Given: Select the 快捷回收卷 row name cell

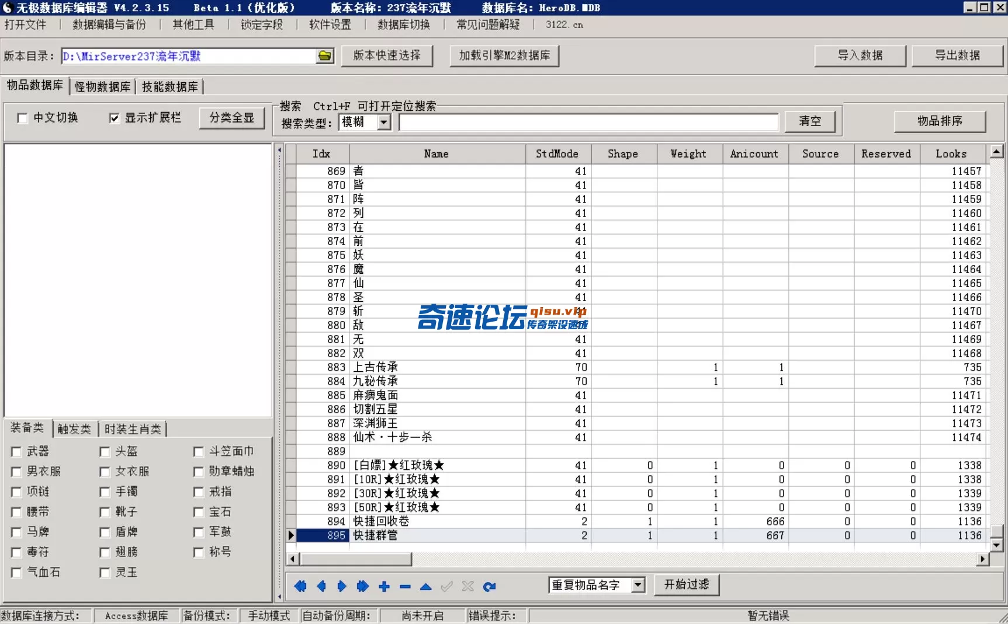Looking at the screenshot, I should 438,521.
